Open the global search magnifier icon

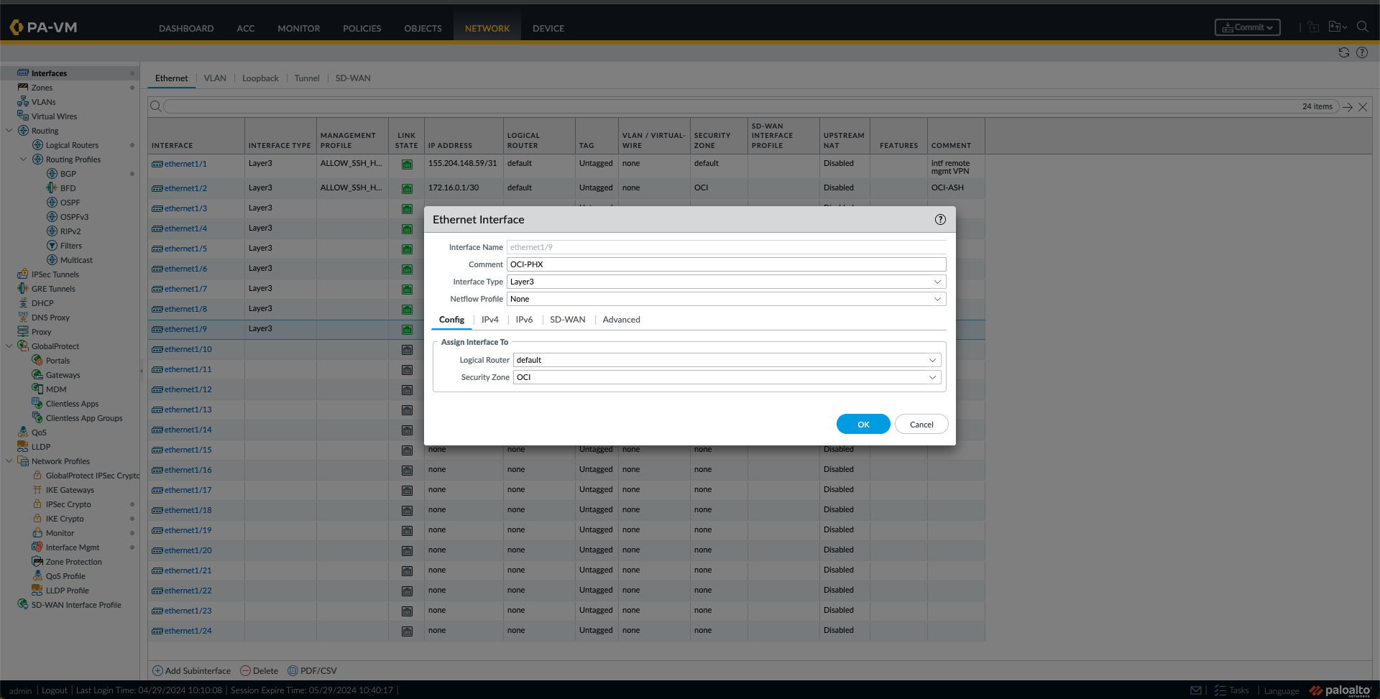pos(1363,27)
